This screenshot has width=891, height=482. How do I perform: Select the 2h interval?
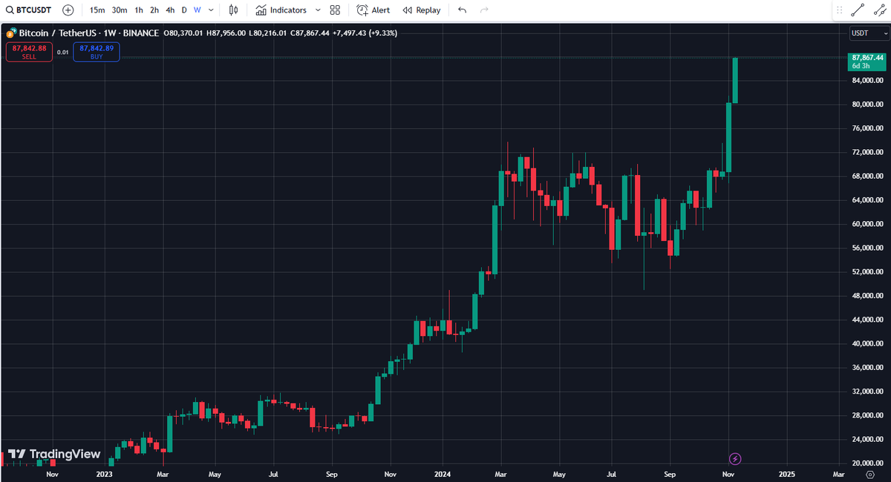coord(154,10)
